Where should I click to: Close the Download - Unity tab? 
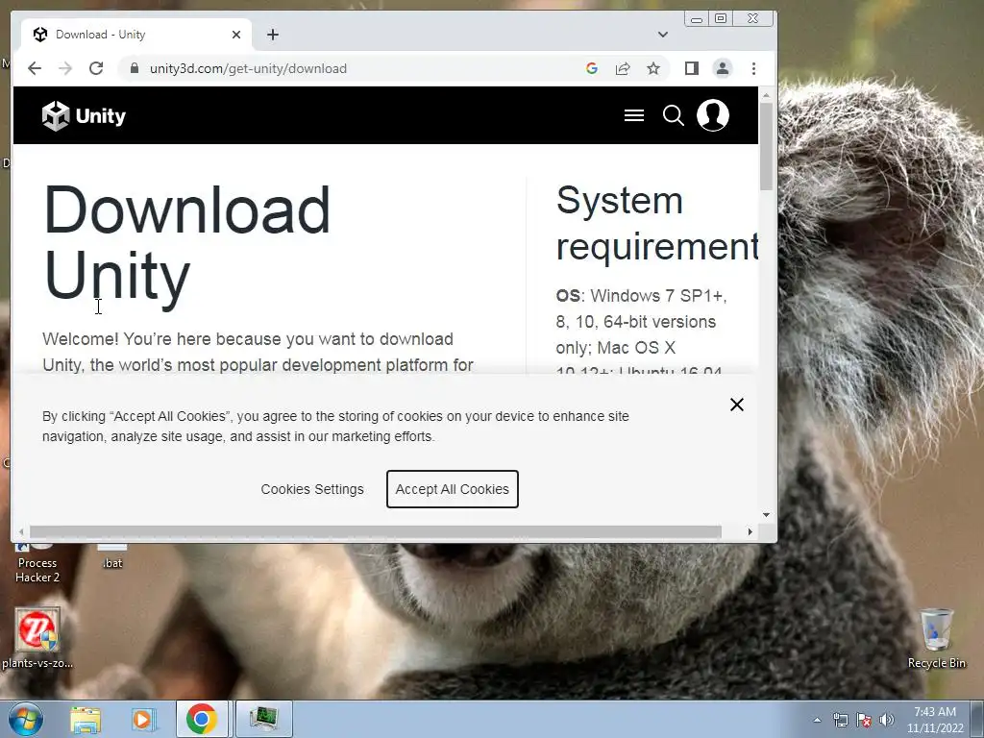236,35
